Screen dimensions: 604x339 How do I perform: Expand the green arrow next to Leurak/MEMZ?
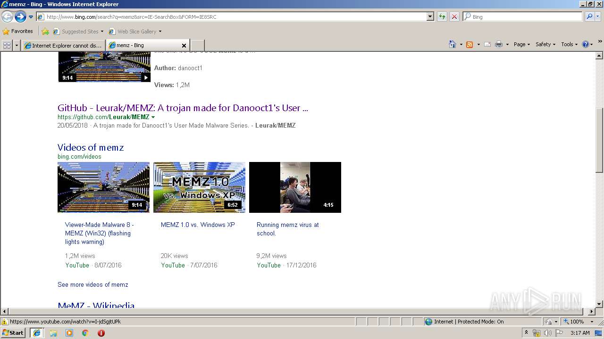pyautogui.click(x=153, y=117)
